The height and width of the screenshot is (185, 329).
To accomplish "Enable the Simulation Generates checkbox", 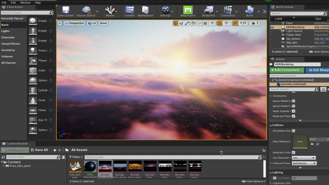I will click(293, 131).
